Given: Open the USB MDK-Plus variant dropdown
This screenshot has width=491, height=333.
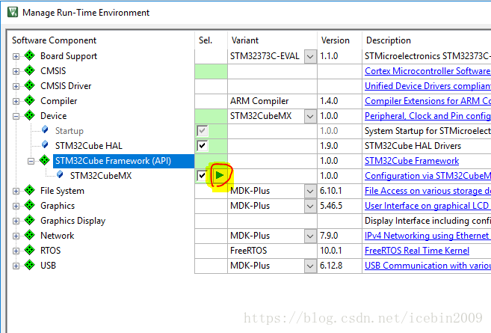Looking at the screenshot, I should (x=310, y=266).
